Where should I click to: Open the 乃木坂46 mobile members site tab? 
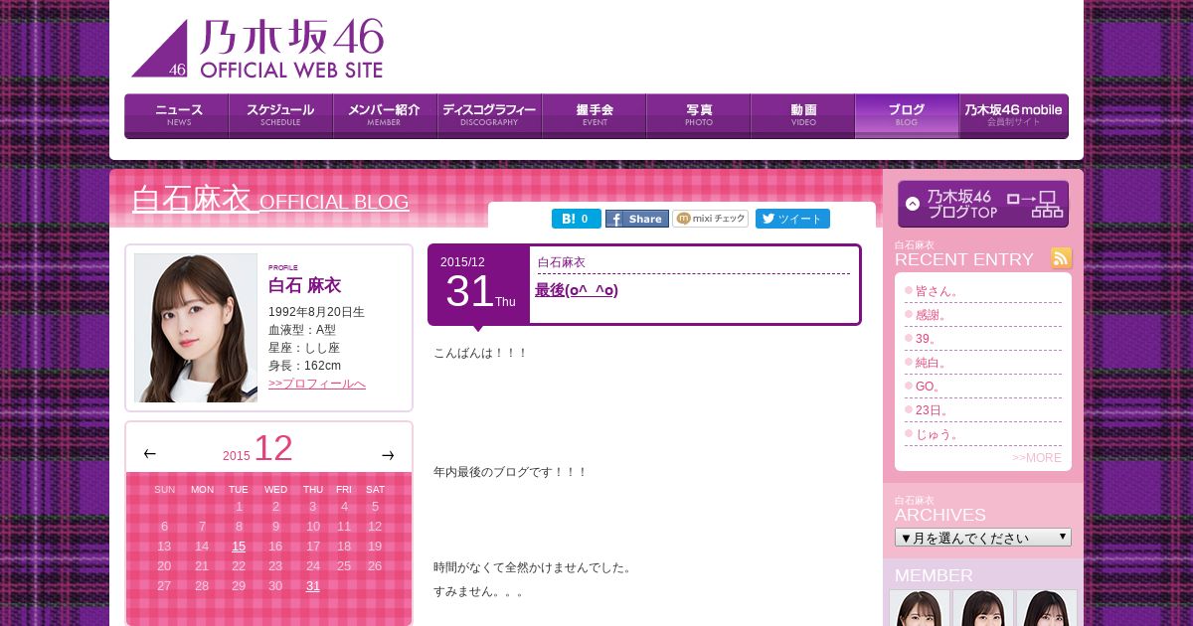pyautogui.click(x=1014, y=115)
